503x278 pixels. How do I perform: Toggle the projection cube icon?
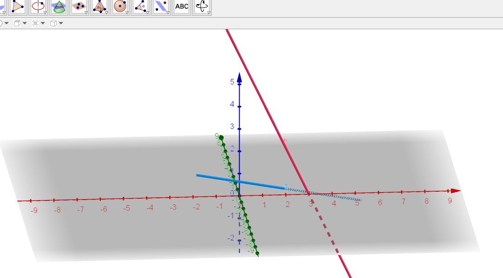pyautogui.click(x=53, y=23)
